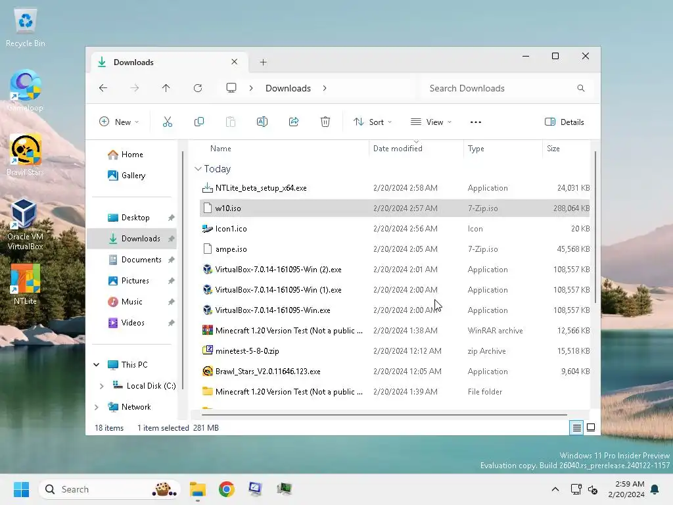The width and height of the screenshot is (673, 505).
Task: Select Brawl_Stars_V2.0.11646.123.exe file
Action: (395, 372)
